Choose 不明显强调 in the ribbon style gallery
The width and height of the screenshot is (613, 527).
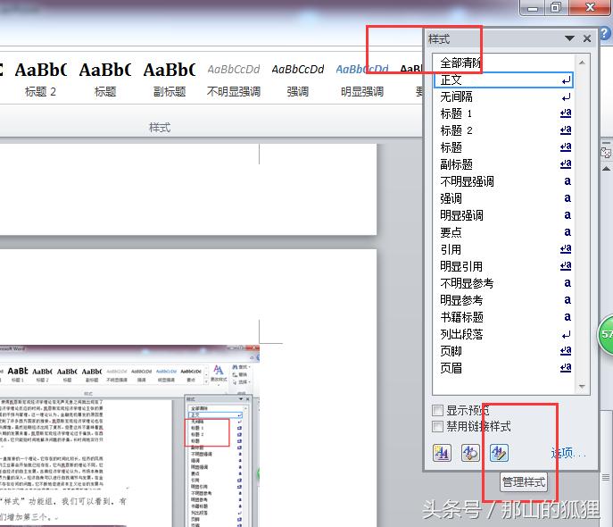[234, 79]
